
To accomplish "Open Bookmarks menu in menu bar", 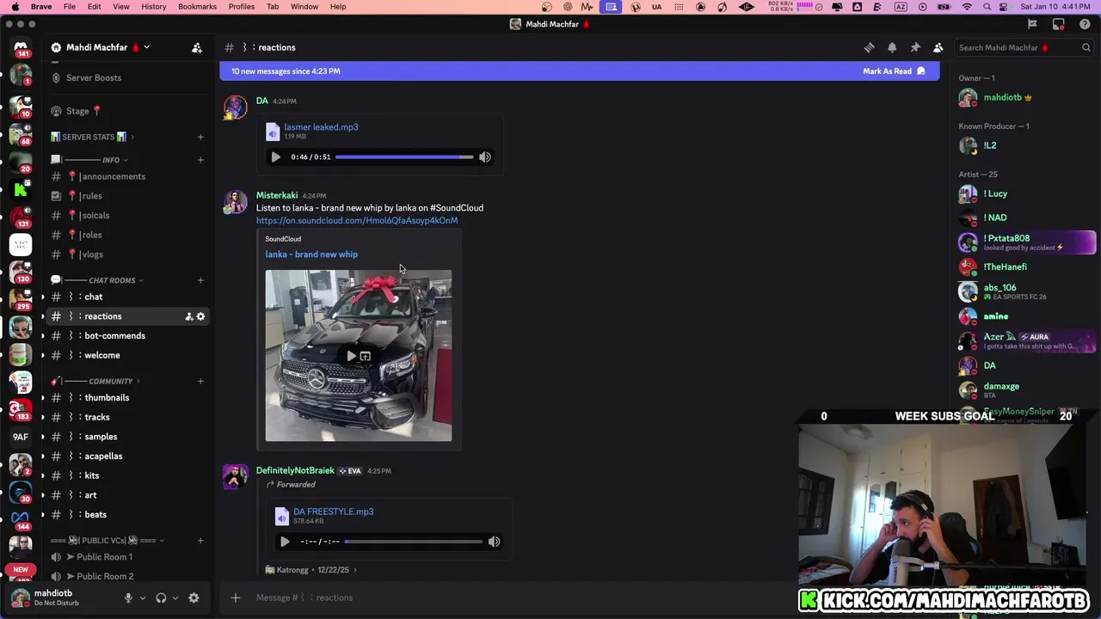I will (197, 6).
